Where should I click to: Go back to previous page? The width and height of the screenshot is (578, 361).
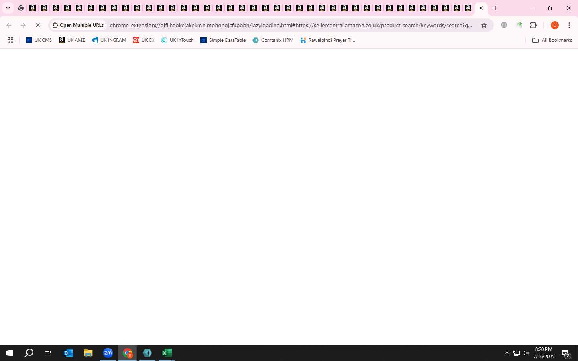point(9,25)
